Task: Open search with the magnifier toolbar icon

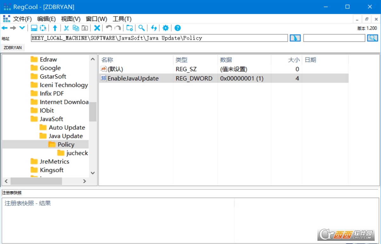Action: pos(141,28)
